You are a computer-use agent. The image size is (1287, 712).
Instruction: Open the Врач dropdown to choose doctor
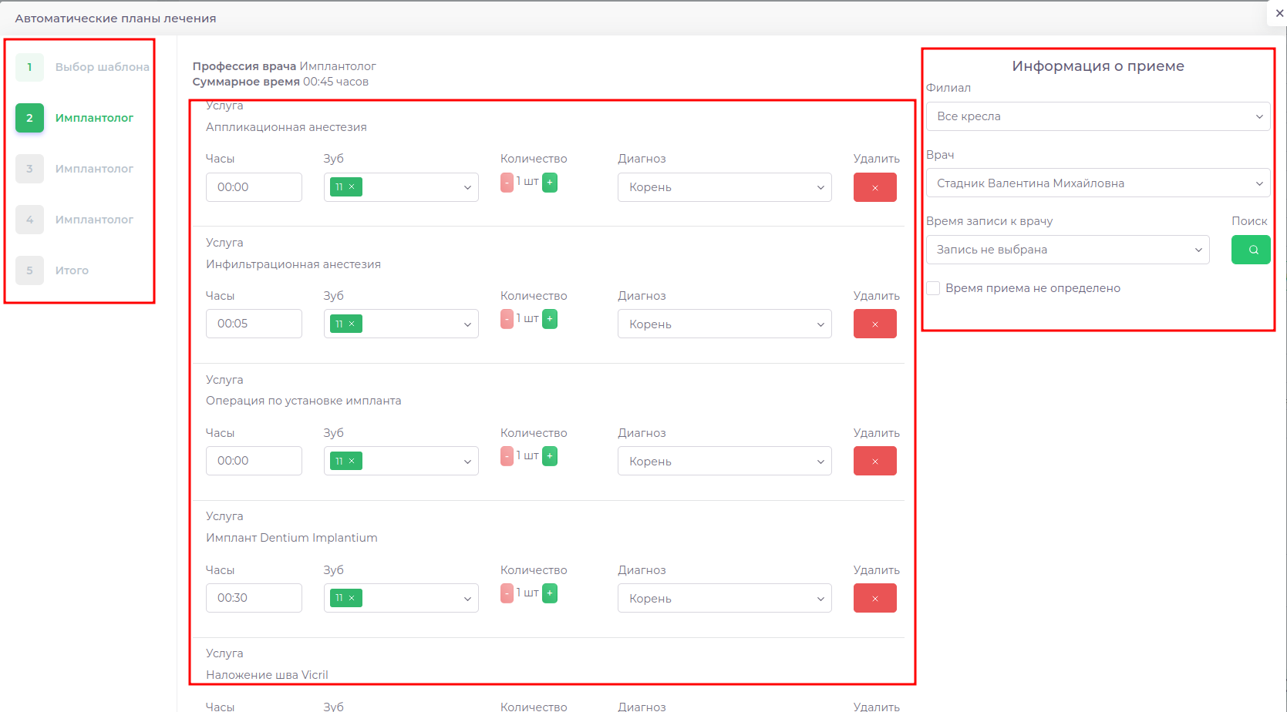point(1097,183)
